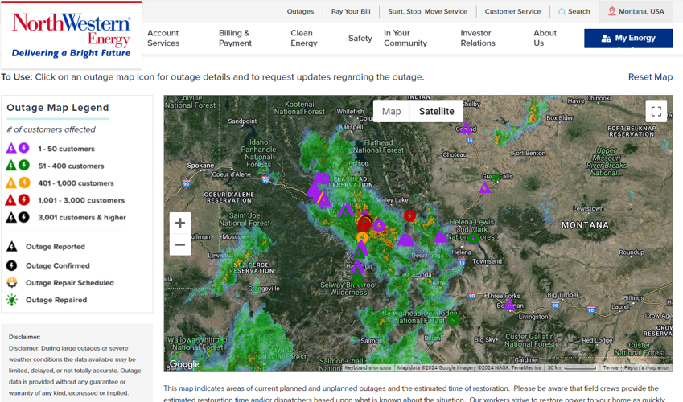
Task: Open Keyboard shortcuts on the map footer
Action: 368,367
